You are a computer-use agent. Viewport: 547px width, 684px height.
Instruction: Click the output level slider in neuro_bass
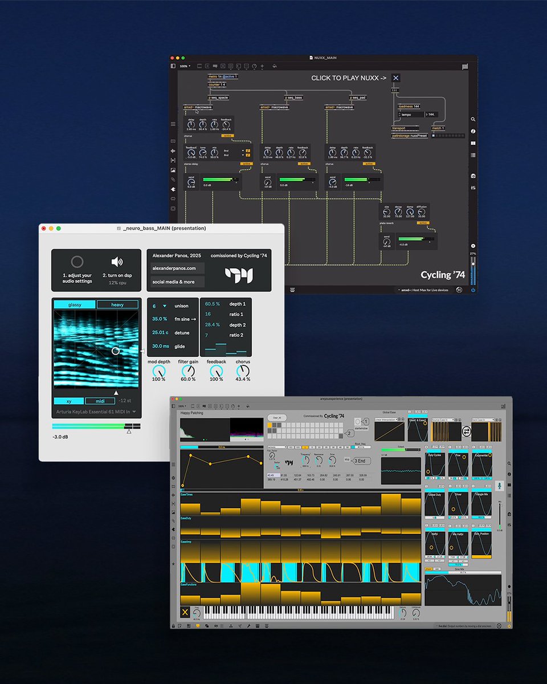(x=96, y=426)
